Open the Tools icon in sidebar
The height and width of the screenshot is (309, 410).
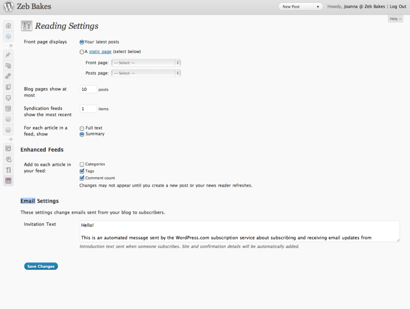[x=8, y=170]
